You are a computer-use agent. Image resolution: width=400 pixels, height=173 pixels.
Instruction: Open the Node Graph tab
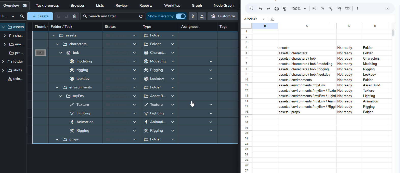(223, 5)
